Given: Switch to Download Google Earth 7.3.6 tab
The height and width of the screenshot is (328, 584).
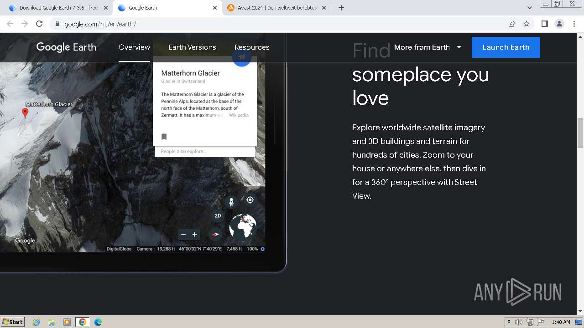Looking at the screenshot, I should pos(58,8).
